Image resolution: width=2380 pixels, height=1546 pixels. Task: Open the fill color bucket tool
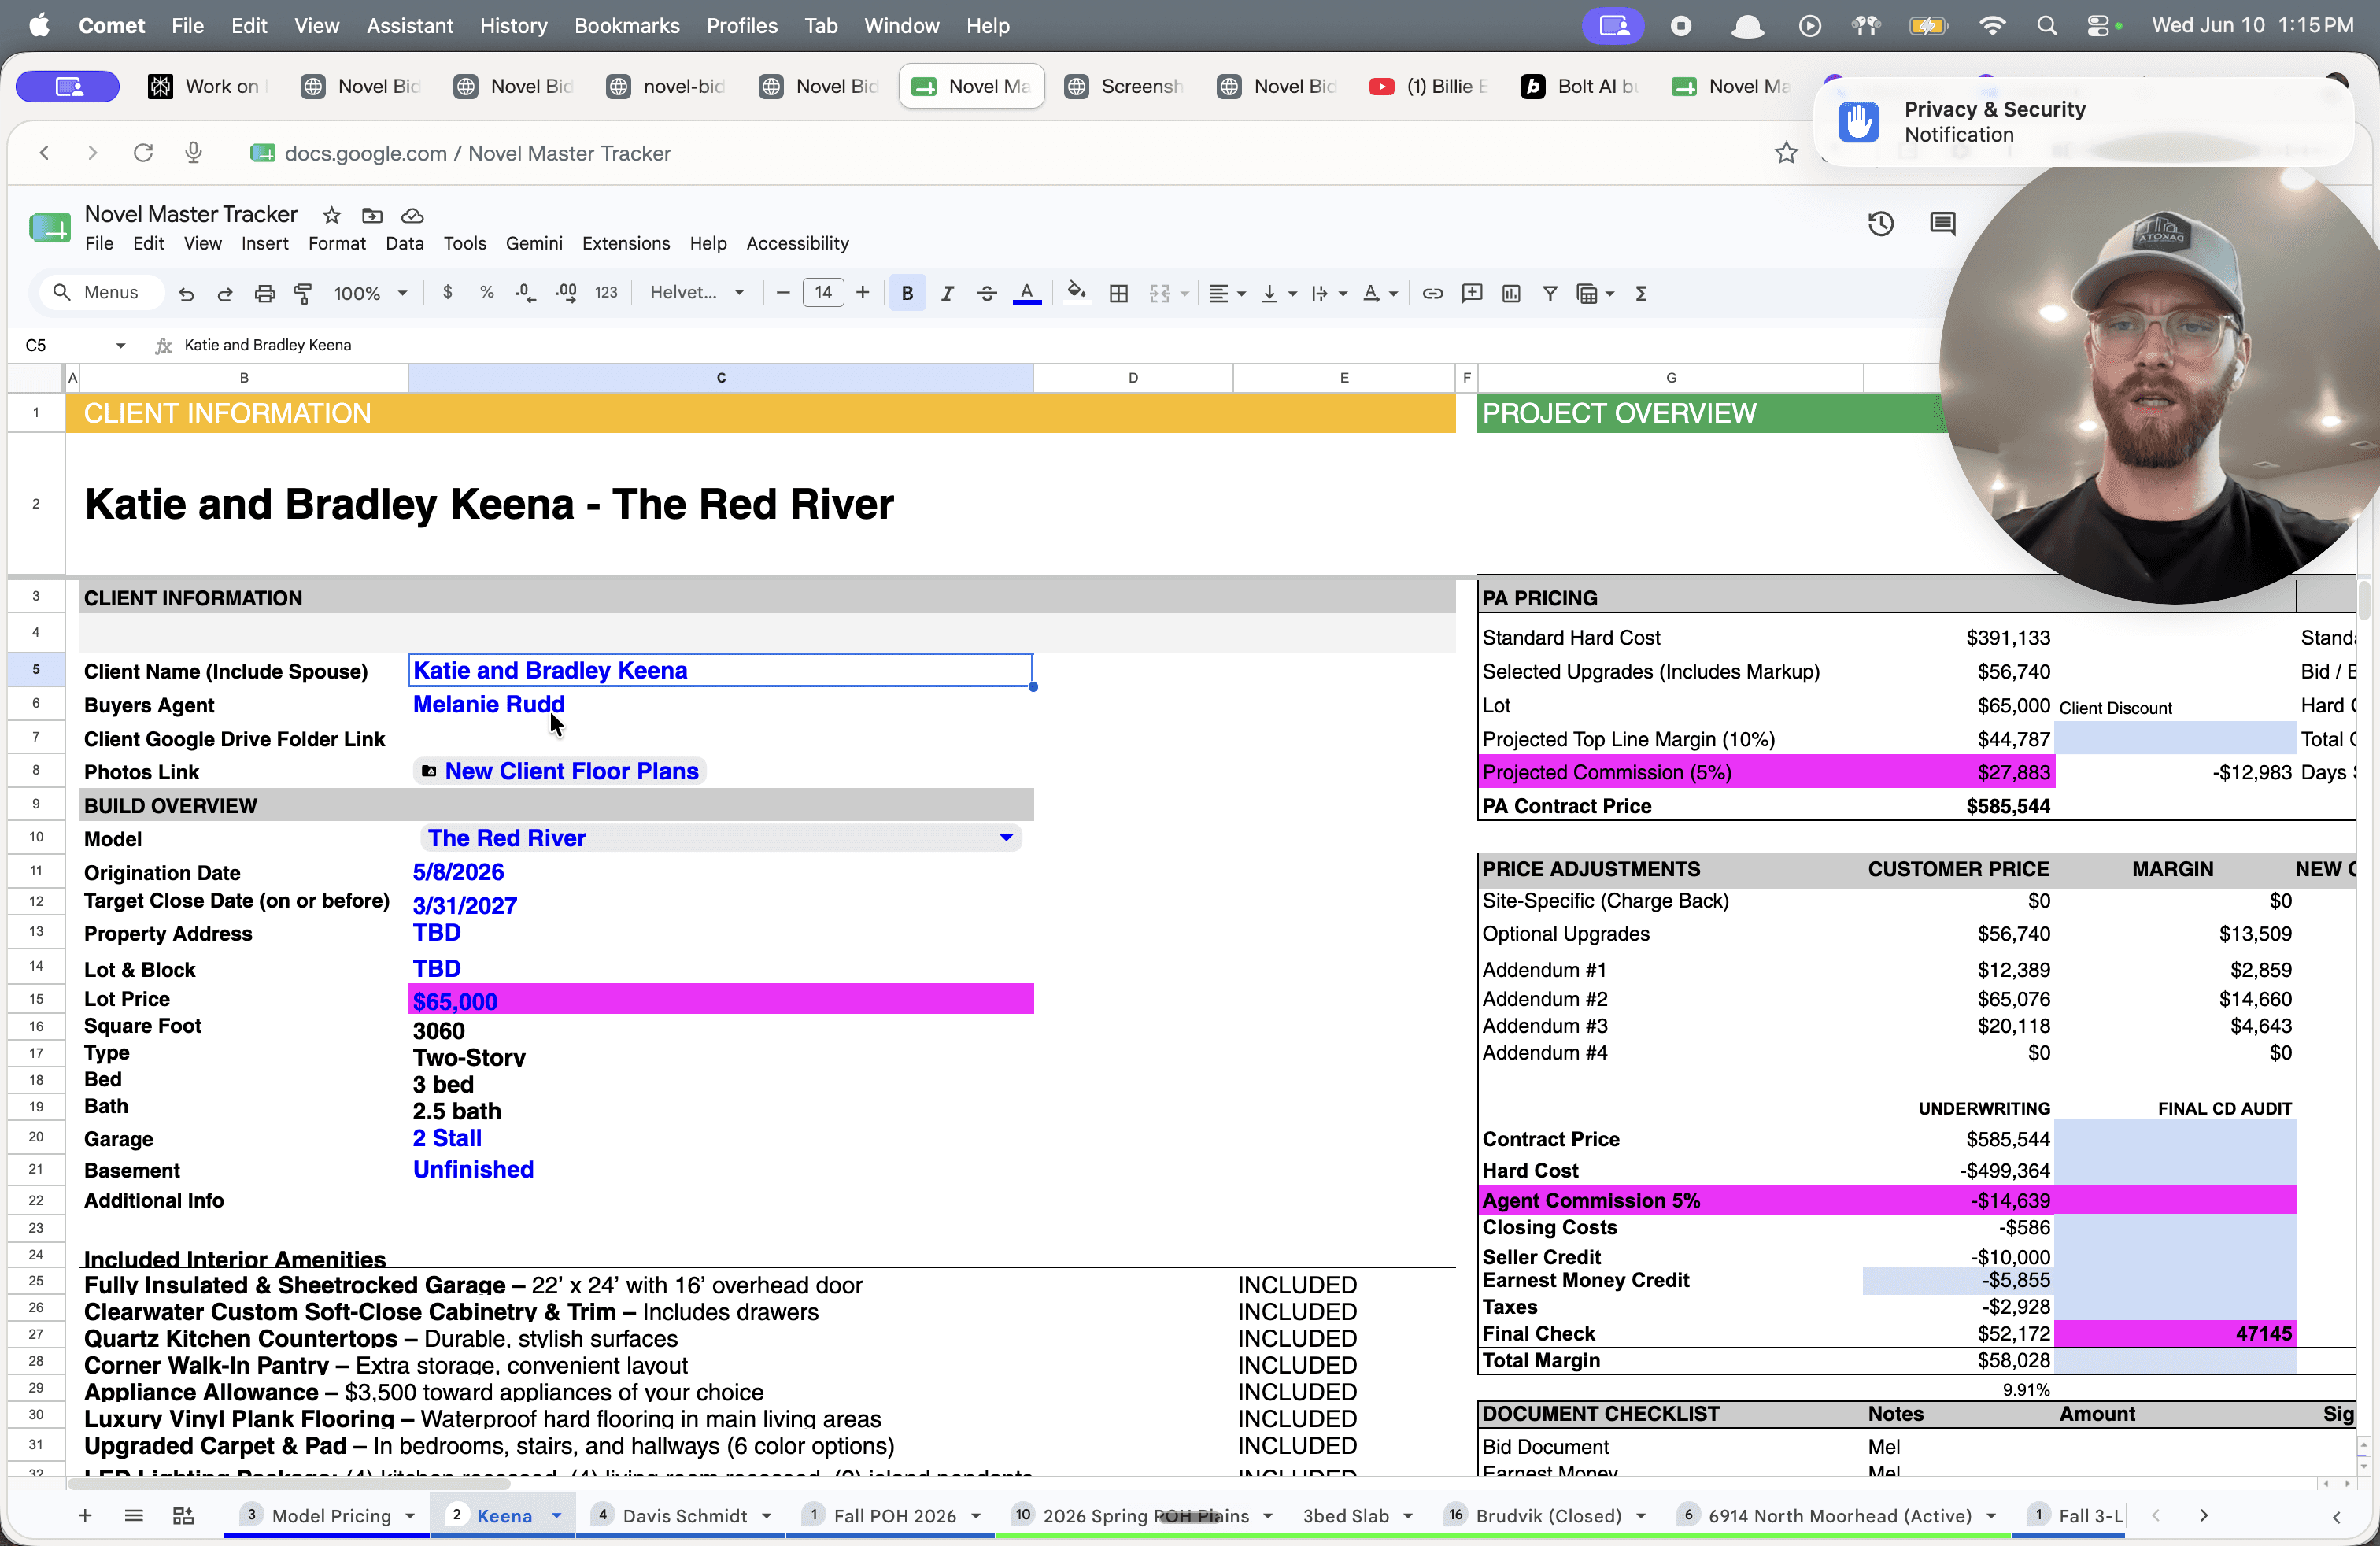1076,293
